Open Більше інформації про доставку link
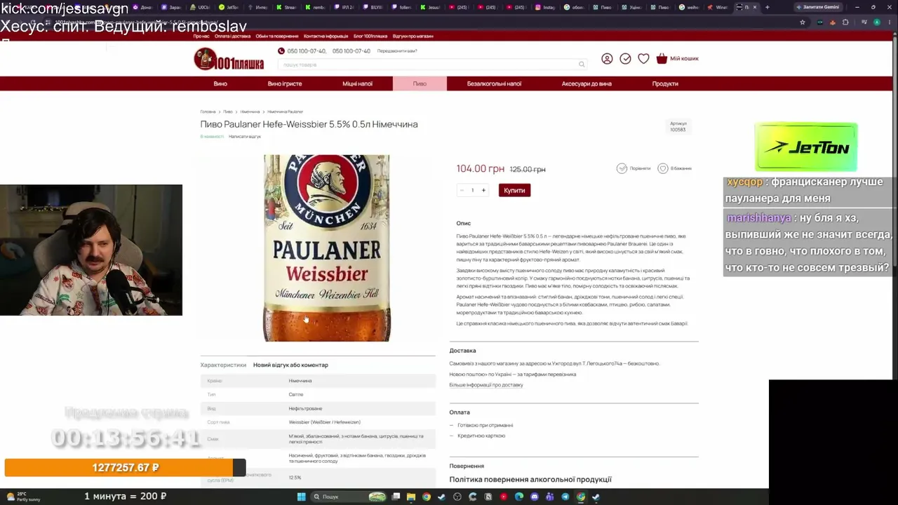898x505 pixels. [486, 385]
